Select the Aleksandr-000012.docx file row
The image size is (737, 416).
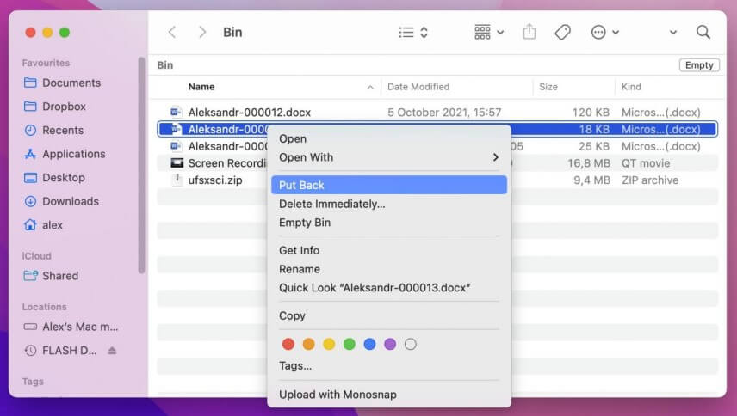pos(437,112)
